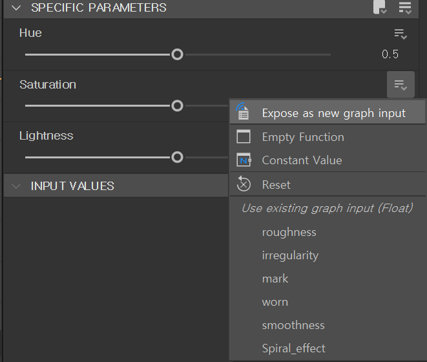Viewport: 427px width, 362px height.
Task: Select existing graph input roughness
Action: click(328, 232)
